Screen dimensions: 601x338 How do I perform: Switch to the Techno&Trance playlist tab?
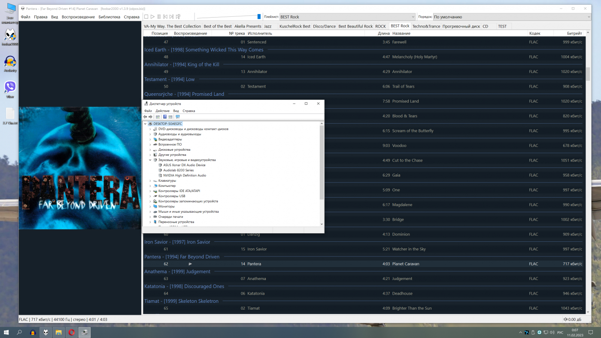pyautogui.click(x=426, y=26)
